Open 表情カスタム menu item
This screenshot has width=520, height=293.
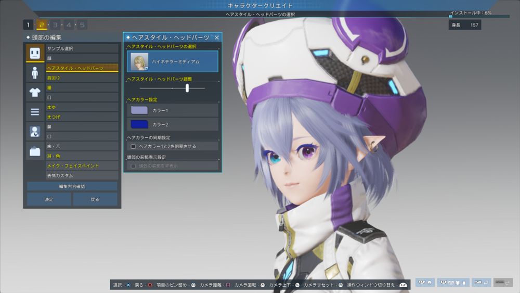tap(82, 175)
